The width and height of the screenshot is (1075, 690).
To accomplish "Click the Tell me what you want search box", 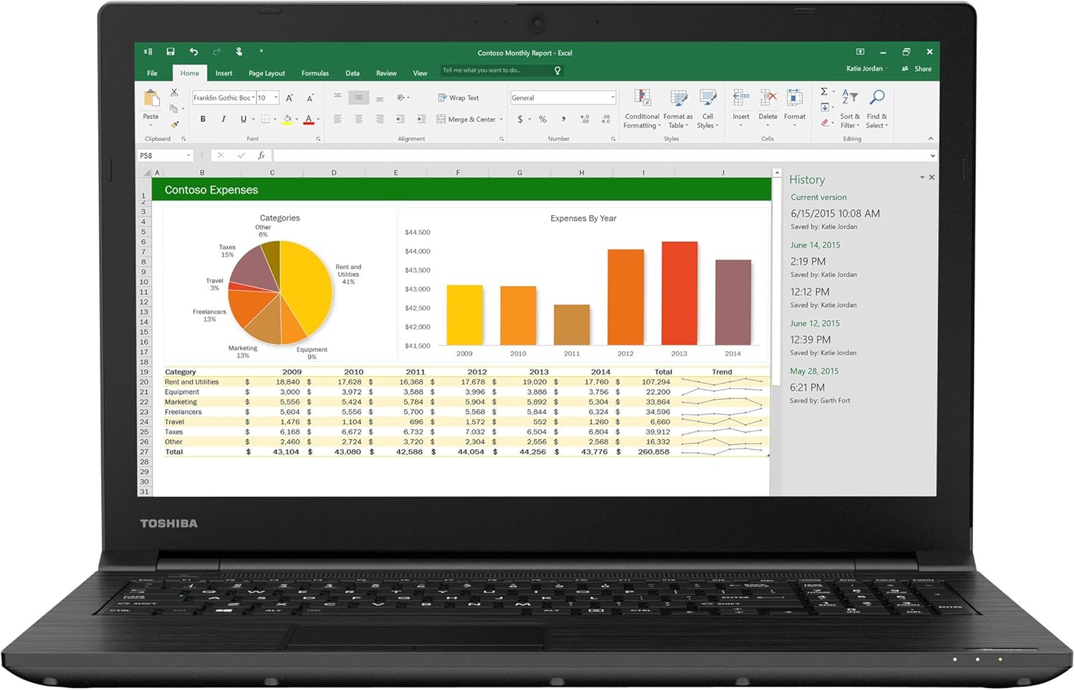I will 496,70.
